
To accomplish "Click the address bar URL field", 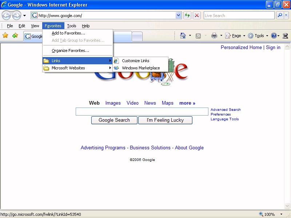I will click(x=103, y=15).
